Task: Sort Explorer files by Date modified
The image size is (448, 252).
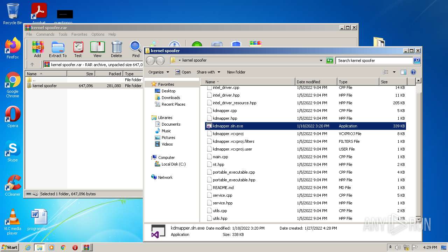Action: tap(316, 82)
